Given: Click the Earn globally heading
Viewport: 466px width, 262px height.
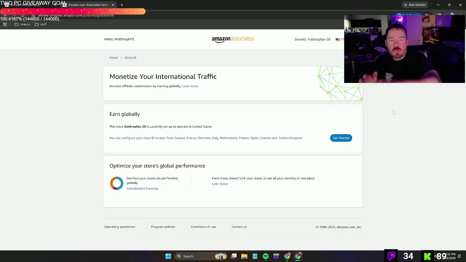Looking at the screenshot, I should coord(125,114).
